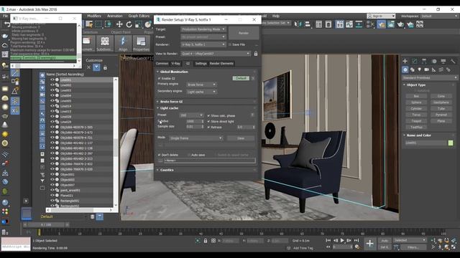
Task: Hide Line001 using its eye icon
Action: tap(52, 80)
